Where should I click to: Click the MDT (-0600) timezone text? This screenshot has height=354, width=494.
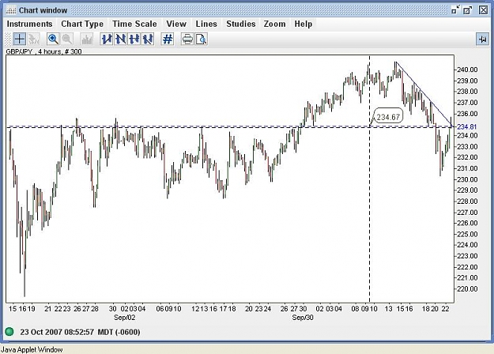[x=119, y=332]
